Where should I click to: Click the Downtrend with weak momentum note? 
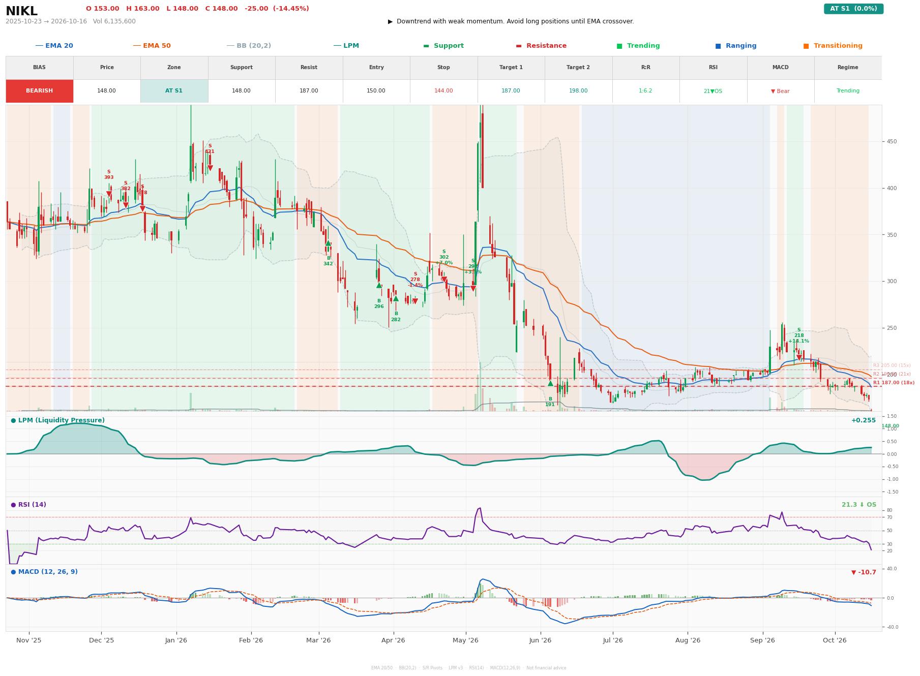click(x=511, y=21)
